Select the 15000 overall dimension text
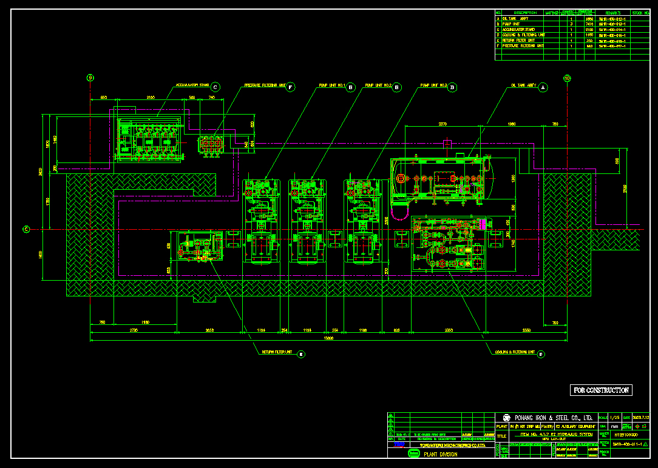The image size is (658, 468). 328,338
